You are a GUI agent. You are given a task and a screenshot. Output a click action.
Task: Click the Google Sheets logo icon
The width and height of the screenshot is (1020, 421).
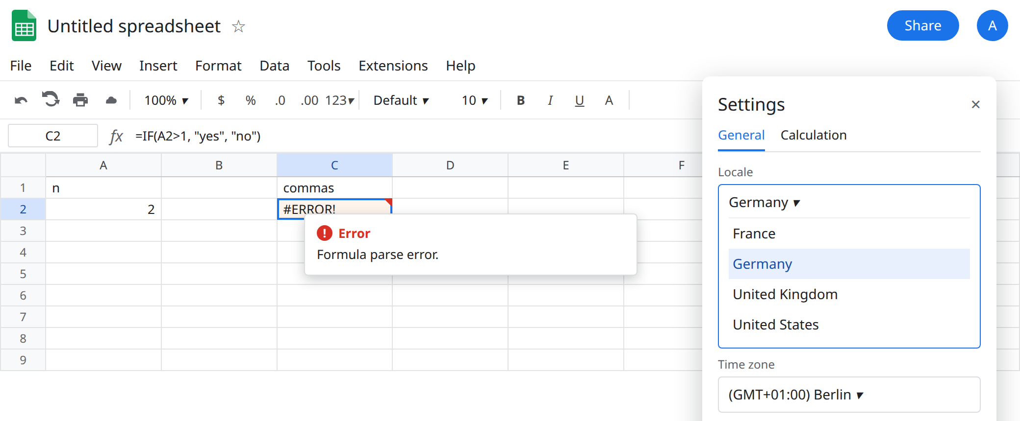tap(24, 25)
